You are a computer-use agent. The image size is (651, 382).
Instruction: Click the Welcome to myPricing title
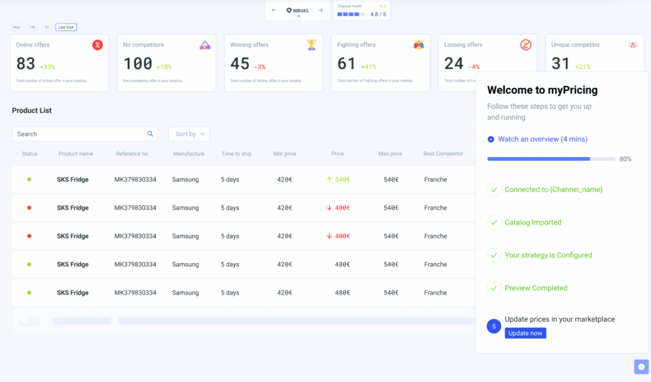(x=542, y=90)
